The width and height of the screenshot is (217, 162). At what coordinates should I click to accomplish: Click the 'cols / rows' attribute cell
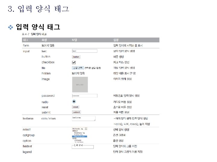click(49, 118)
